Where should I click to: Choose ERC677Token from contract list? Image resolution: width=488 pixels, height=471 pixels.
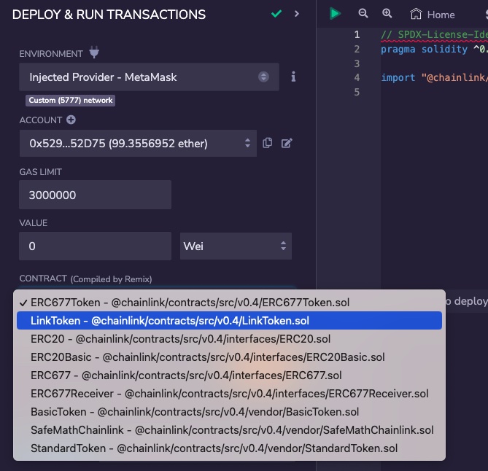point(228,302)
